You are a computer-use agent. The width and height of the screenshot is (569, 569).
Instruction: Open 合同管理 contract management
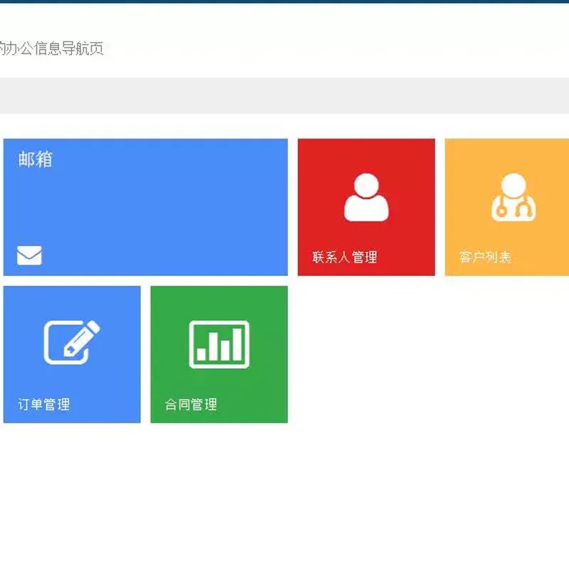click(x=220, y=353)
